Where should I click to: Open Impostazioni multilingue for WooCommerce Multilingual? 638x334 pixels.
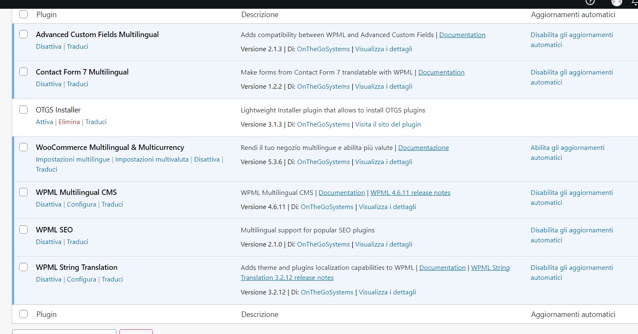click(73, 159)
